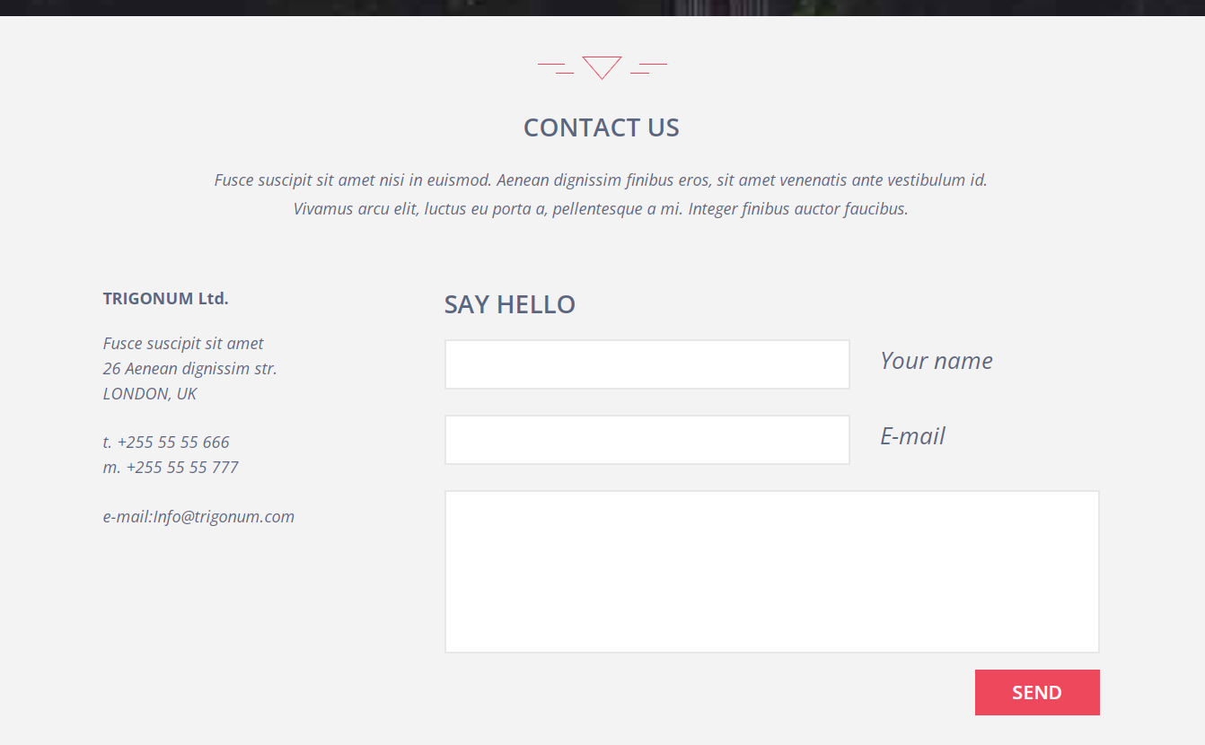Click the "Your name" field label

[x=936, y=361]
